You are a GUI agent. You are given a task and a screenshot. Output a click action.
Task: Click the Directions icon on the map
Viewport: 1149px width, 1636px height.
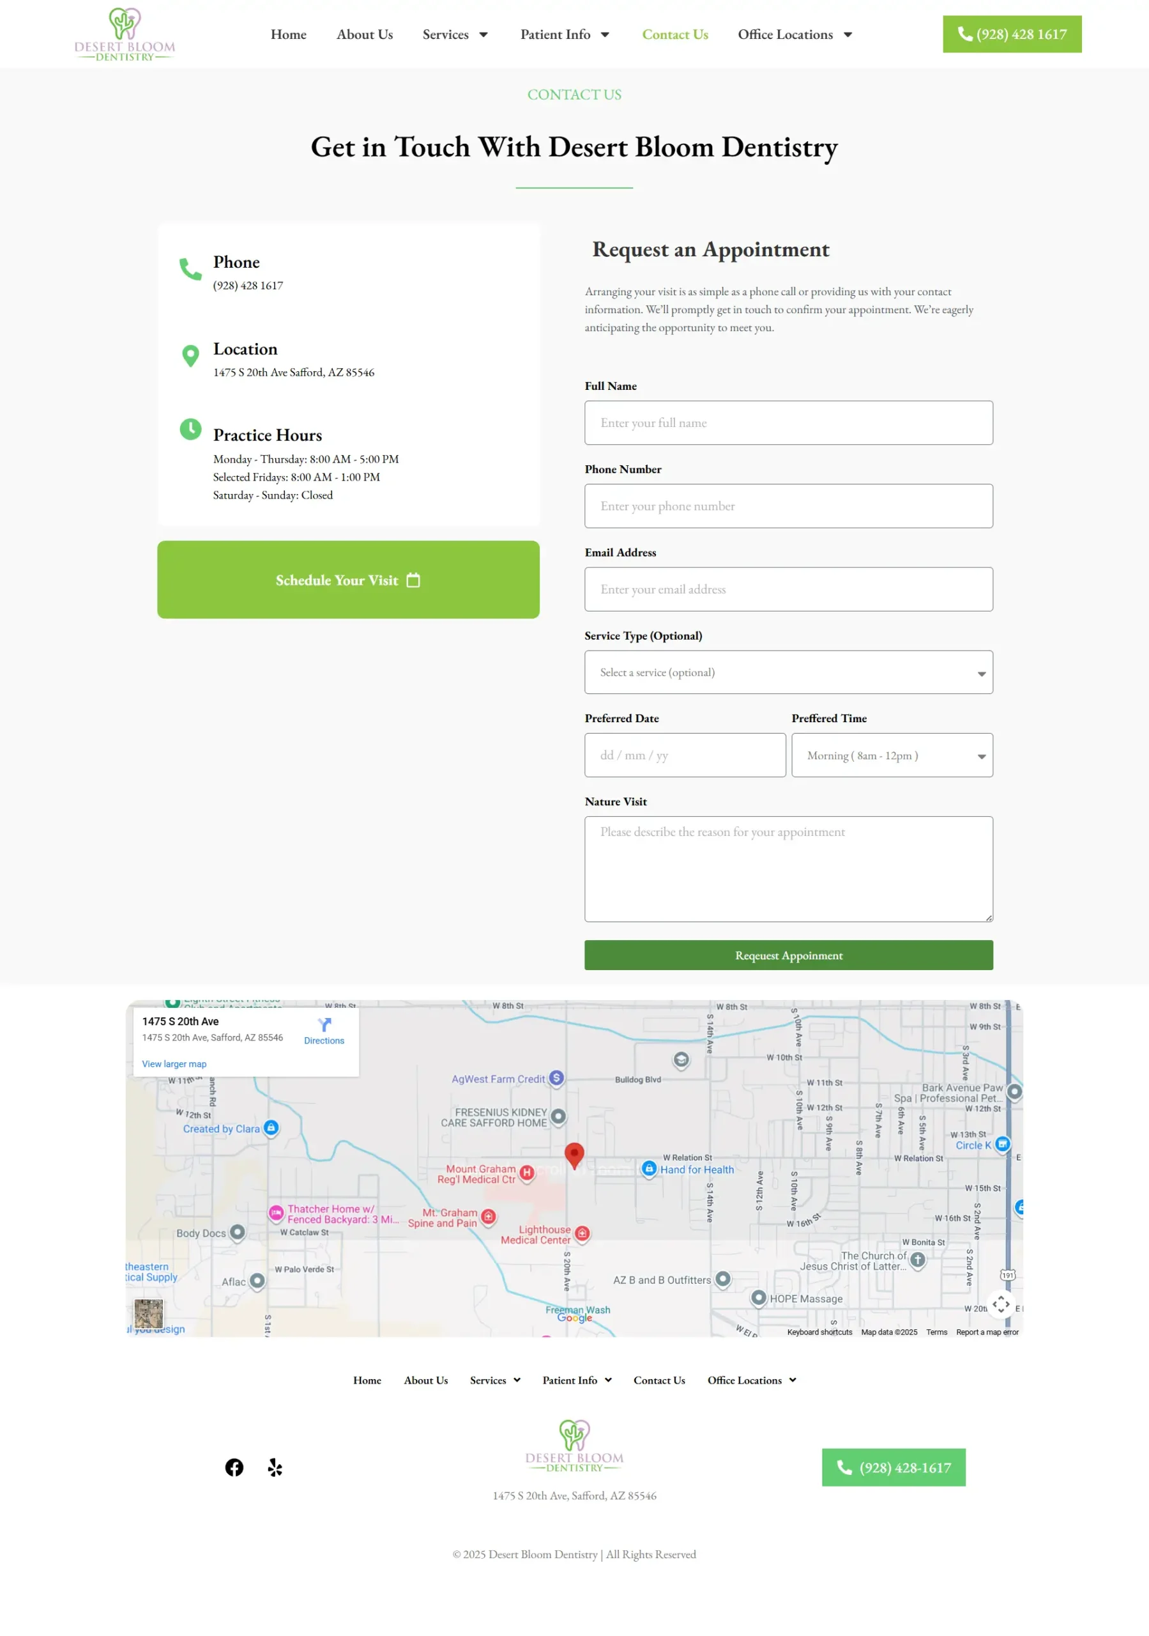324,1024
